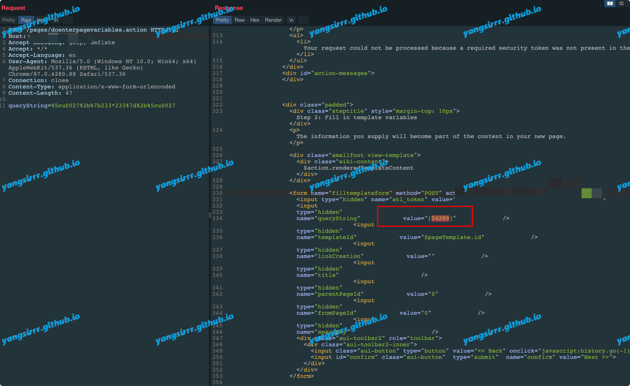Click the queryString payload line in request
Viewport: 630px width, 386px height.
pos(92,106)
